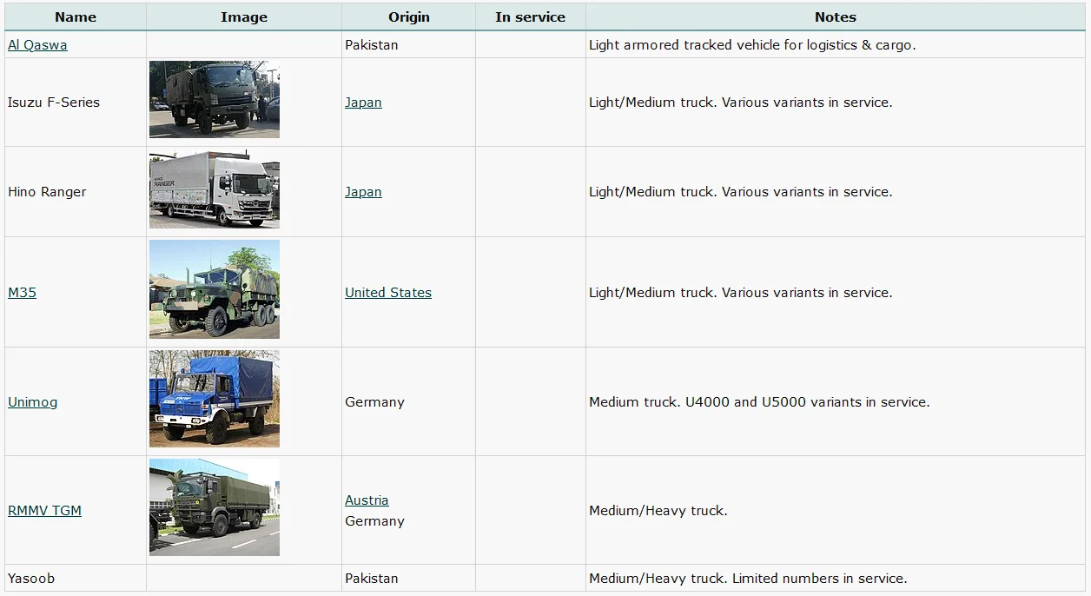Viewport: 1091px width, 596px height.
Task: Open the United States origin link
Action: pos(388,293)
